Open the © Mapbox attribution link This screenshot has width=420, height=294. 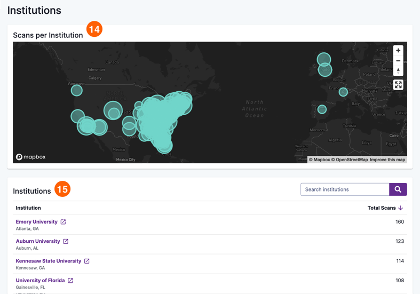tap(319, 160)
